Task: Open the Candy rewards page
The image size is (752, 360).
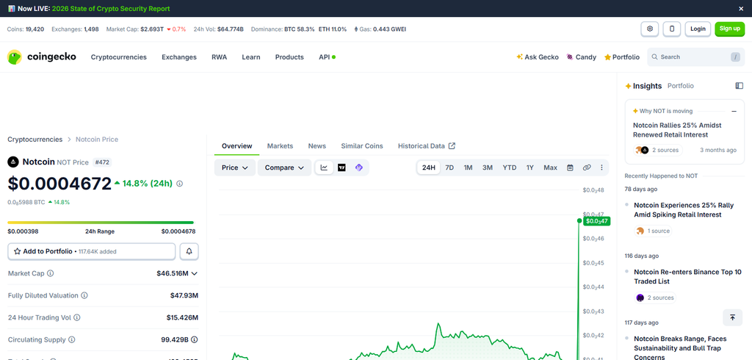Action: pos(582,57)
